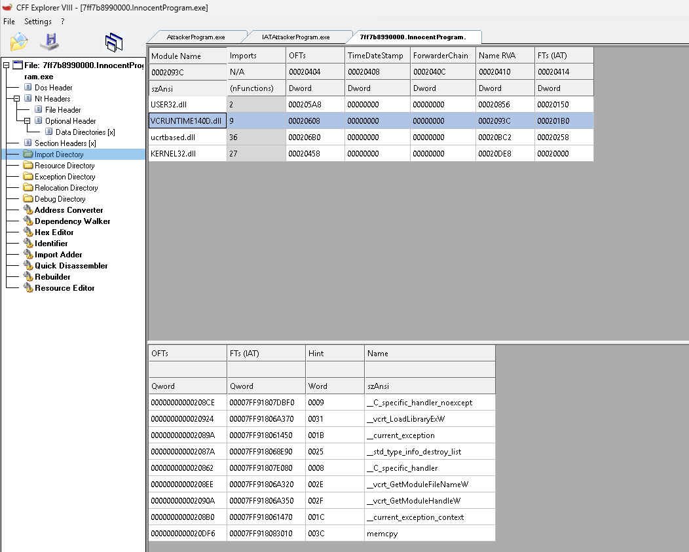Click the Save floppy-disk toolbar icon
The width and height of the screenshot is (689, 552).
coord(49,41)
